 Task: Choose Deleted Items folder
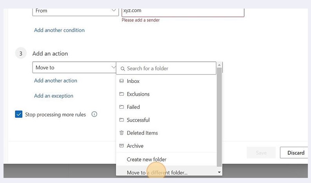[166, 133]
